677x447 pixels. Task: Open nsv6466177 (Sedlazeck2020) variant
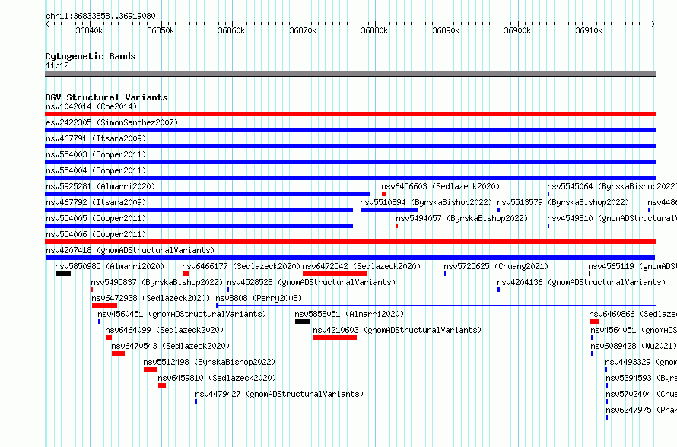tap(241, 266)
